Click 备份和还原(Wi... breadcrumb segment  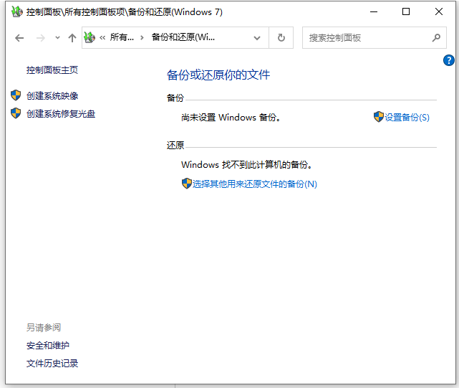(183, 37)
